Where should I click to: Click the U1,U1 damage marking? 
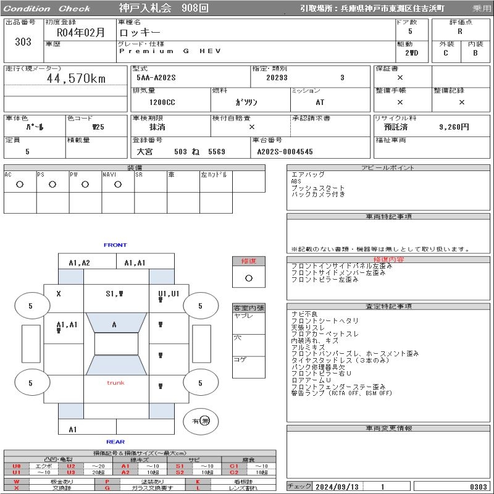click(x=168, y=294)
